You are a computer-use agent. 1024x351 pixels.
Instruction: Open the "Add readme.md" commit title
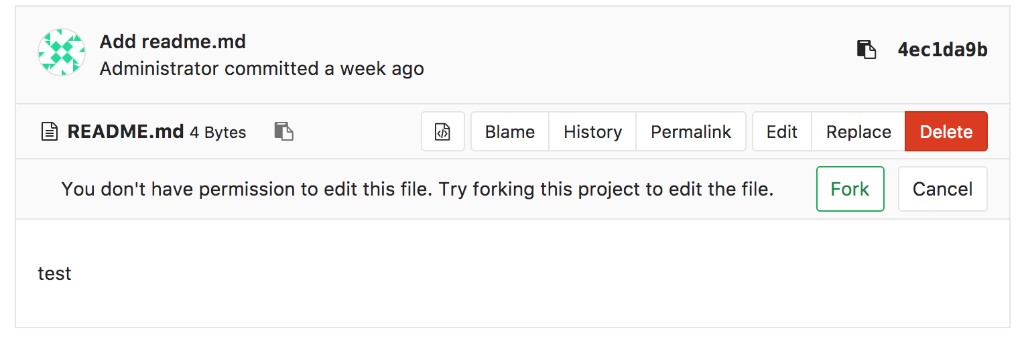pyautogui.click(x=173, y=42)
